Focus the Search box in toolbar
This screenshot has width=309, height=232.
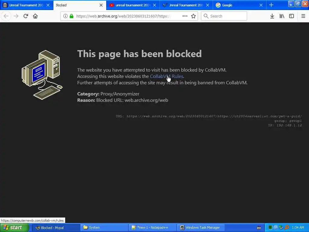(x=224, y=16)
